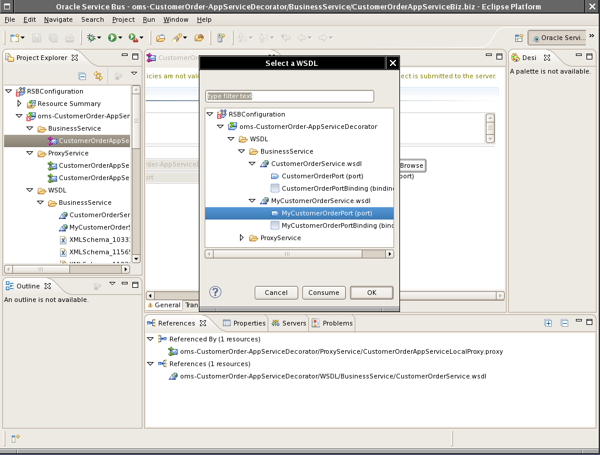Click the Open Perspective icon
This screenshot has width=600, height=455.
coord(519,38)
